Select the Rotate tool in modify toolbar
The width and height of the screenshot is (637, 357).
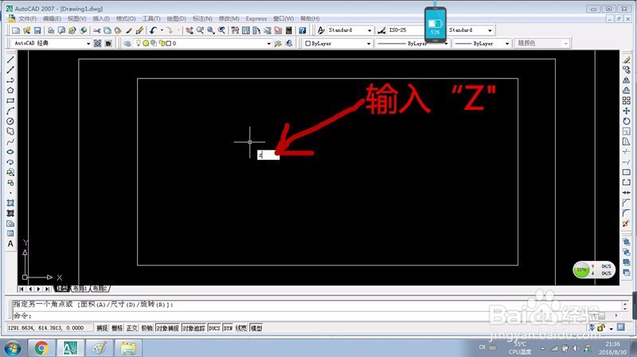click(627, 121)
